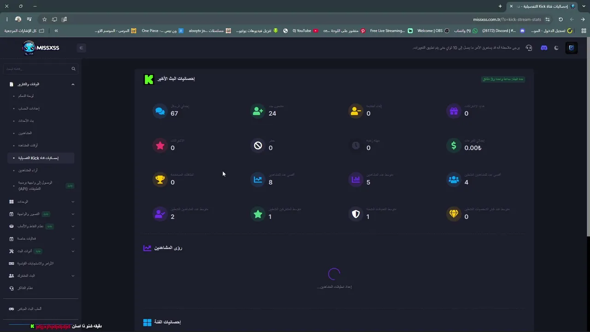This screenshot has width=590, height=332.
Task: Click the green dollar donations icon
Action: click(x=454, y=146)
